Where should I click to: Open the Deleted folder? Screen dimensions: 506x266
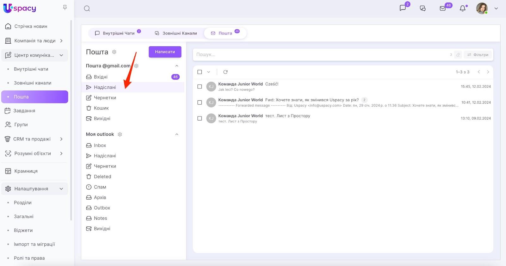pos(133,177)
